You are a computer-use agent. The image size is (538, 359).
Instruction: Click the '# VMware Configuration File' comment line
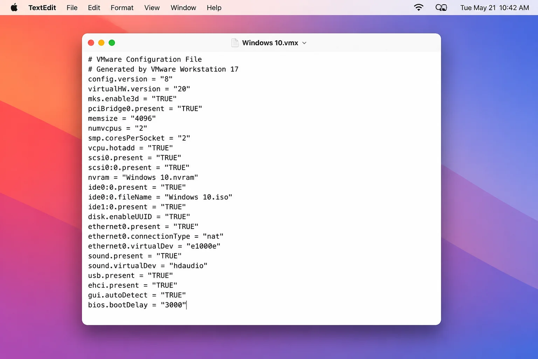pyautogui.click(x=145, y=59)
